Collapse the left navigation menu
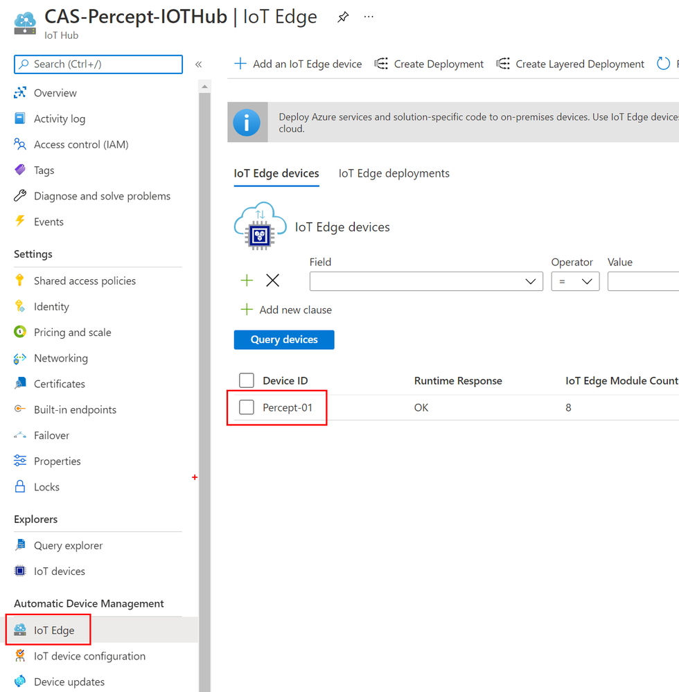The height and width of the screenshot is (692, 679). (199, 64)
